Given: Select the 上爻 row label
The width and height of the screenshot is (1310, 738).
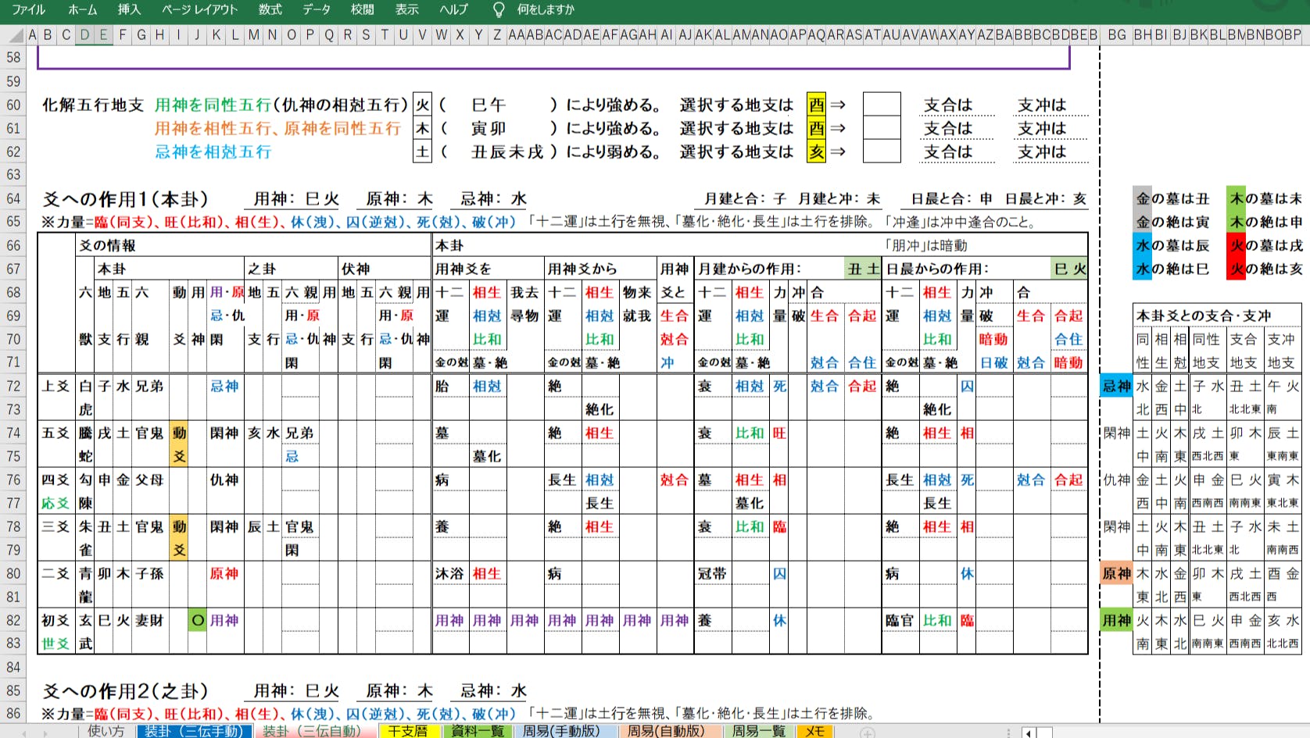Looking at the screenshot, I should 56,386.
